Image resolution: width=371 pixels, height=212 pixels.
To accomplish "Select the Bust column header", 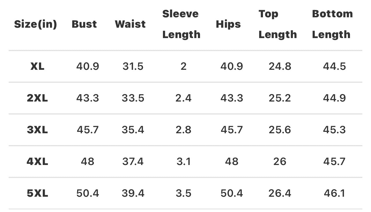I will [x=84, y=24].
